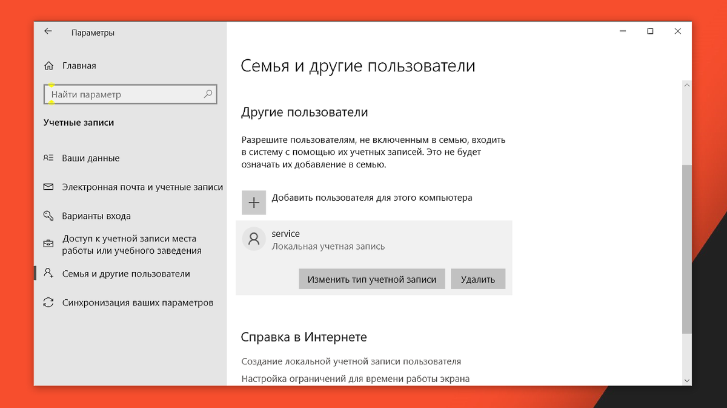Click the vertical scrollbar thumb

686,248
